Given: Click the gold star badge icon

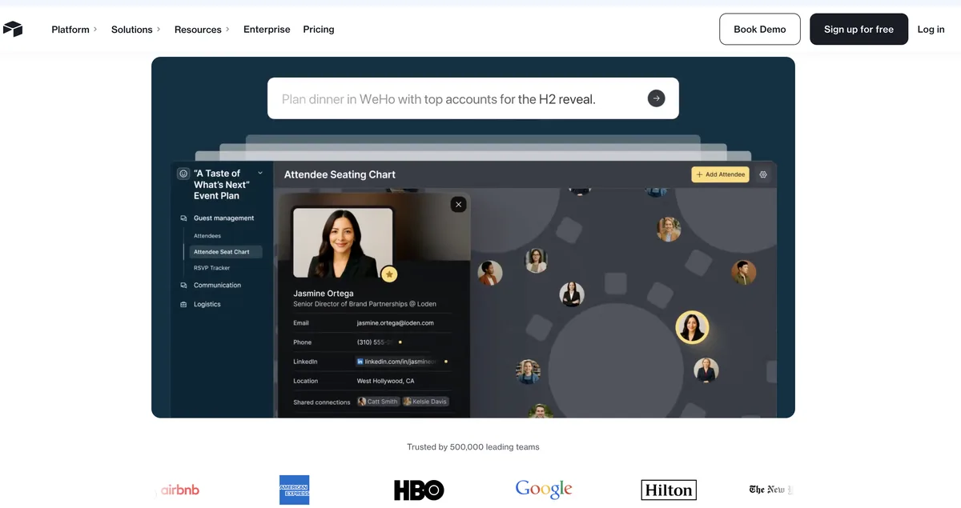Looking at the screenshot, I should (389, 274).
